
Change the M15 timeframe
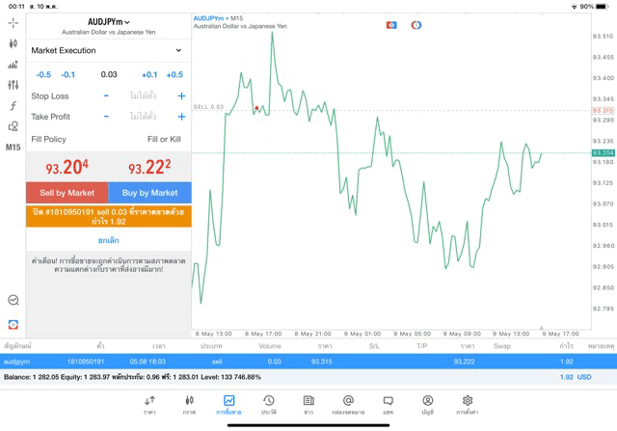click(x=13, y=148)
